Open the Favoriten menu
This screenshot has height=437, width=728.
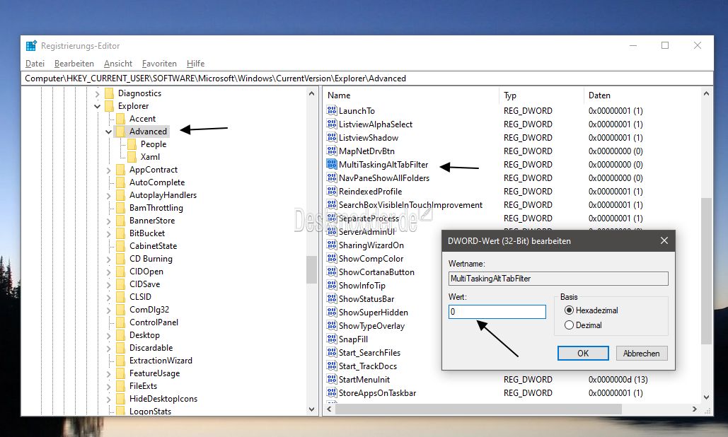(x=159, y=64)
